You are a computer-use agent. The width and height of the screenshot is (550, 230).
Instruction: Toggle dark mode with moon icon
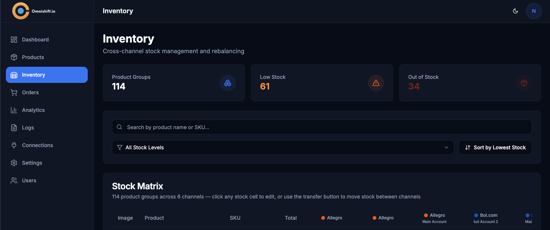click(x=515, y=11)
